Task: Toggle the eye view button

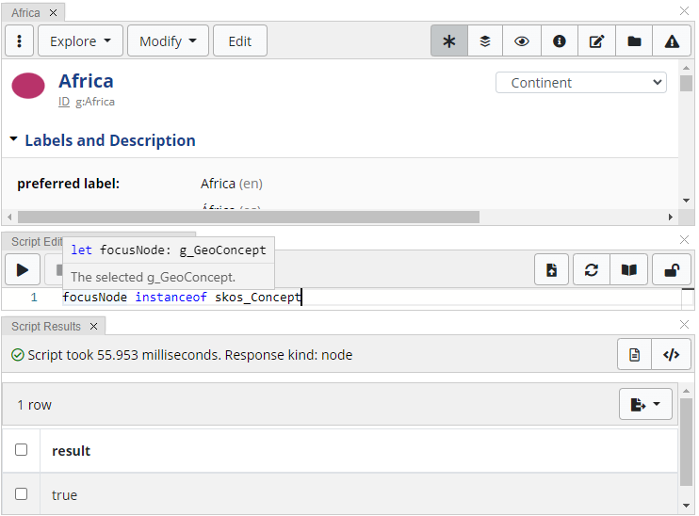Action: coord(522,41)
